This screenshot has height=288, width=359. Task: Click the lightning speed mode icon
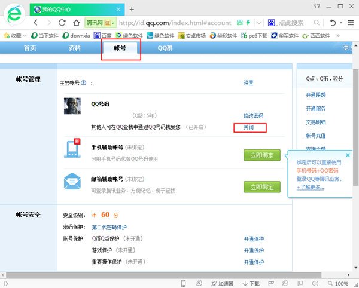pyautogui.click(x=248, y=23)
